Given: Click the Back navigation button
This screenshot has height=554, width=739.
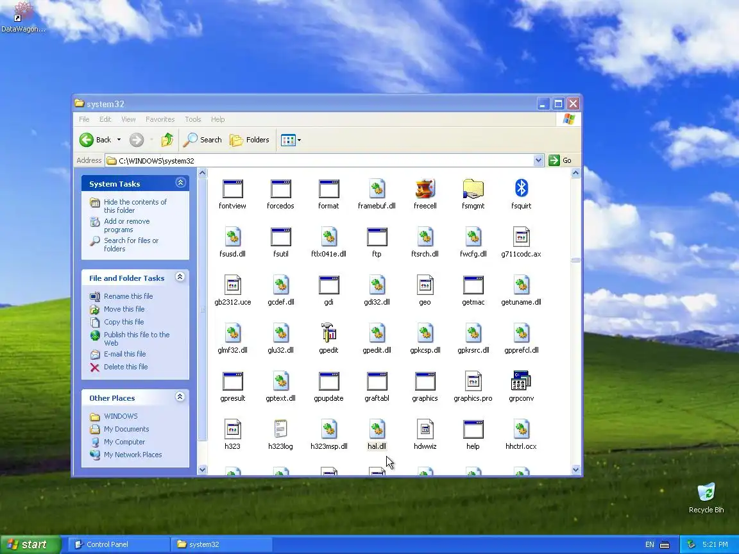Looking at the screenshot, I should 96,140.
